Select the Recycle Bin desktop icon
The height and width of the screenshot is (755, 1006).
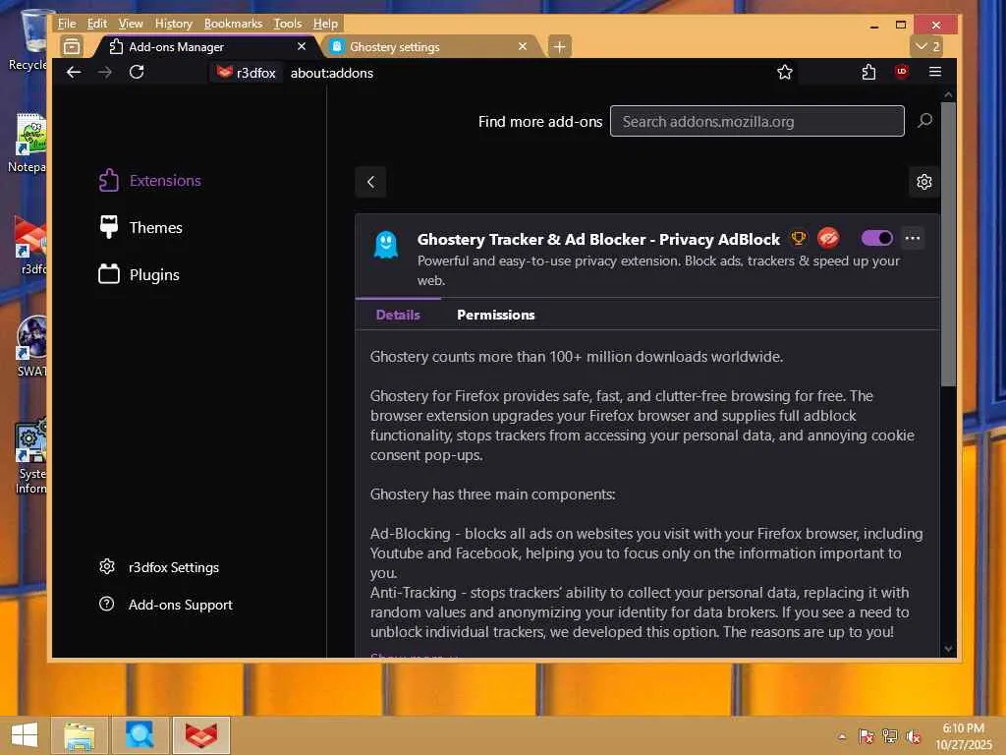coord(28,40)
